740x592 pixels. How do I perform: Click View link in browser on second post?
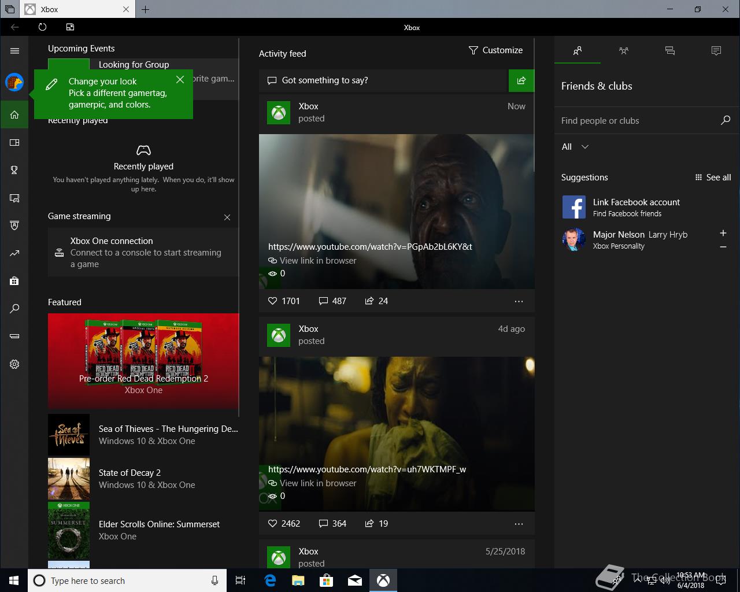(x=312, y=483)
